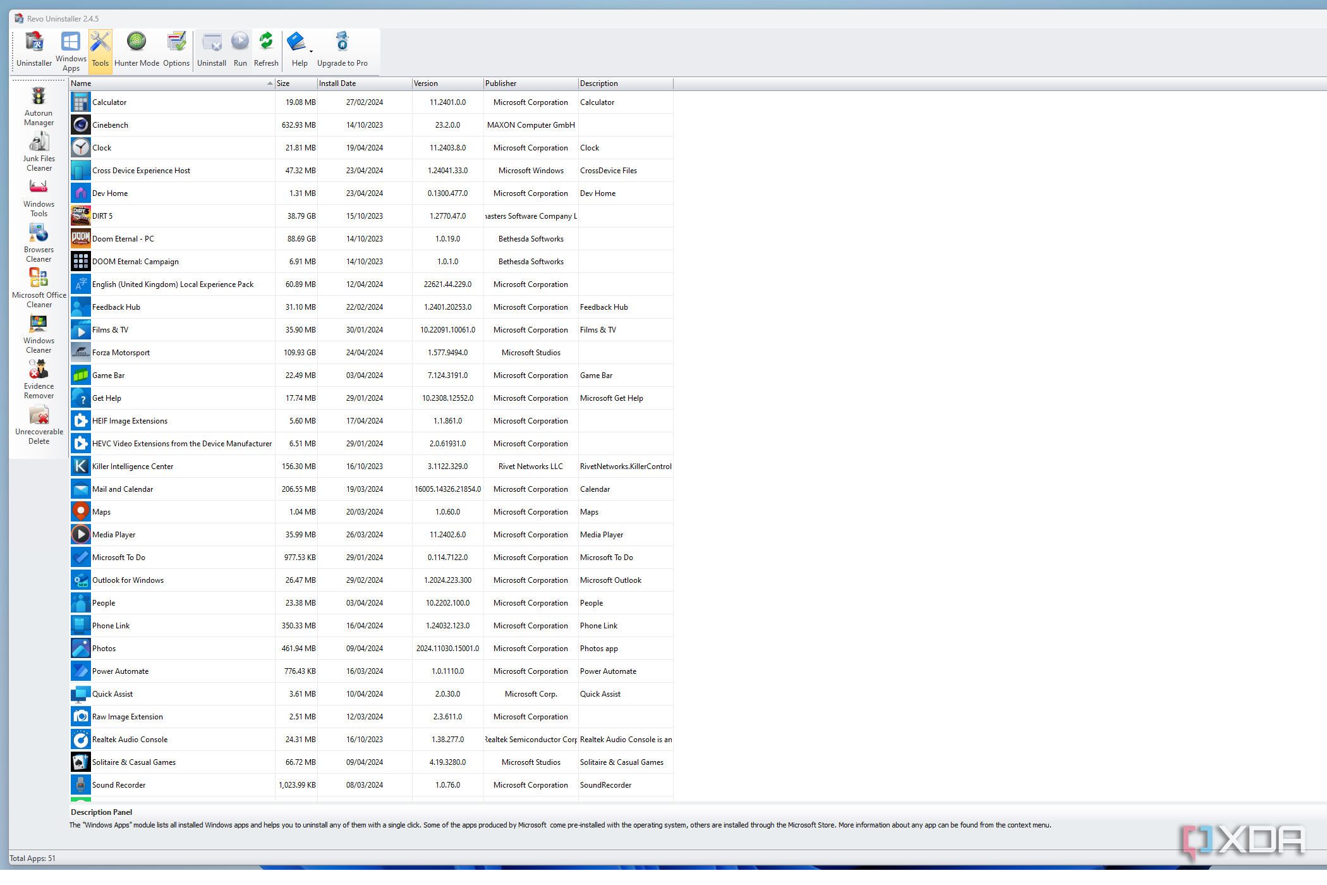Select the Raw Image Extension row

(x=371, y=717)
